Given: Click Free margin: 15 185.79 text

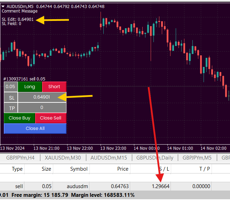Looking at the screenshot, I should tap(40, 195).
